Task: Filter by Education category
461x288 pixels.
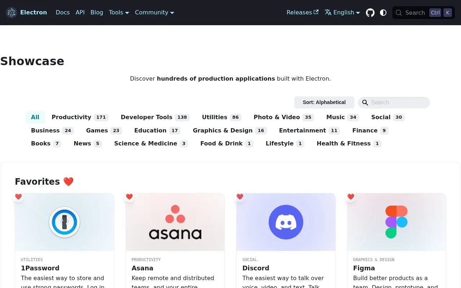Action: [157, 131]
